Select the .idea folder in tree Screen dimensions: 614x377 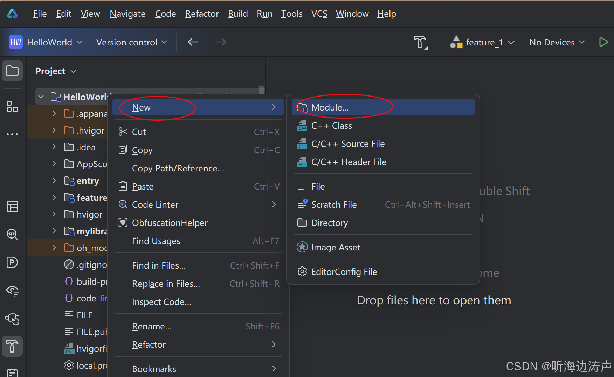click(80, 147)
